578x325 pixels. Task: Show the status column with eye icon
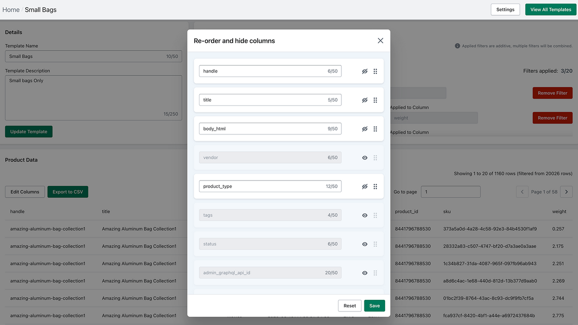[365, 244]
